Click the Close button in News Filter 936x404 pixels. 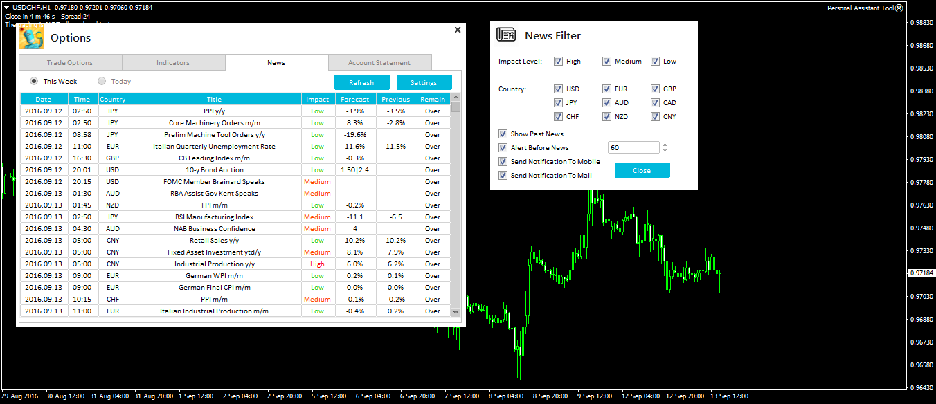pos(642,170)
